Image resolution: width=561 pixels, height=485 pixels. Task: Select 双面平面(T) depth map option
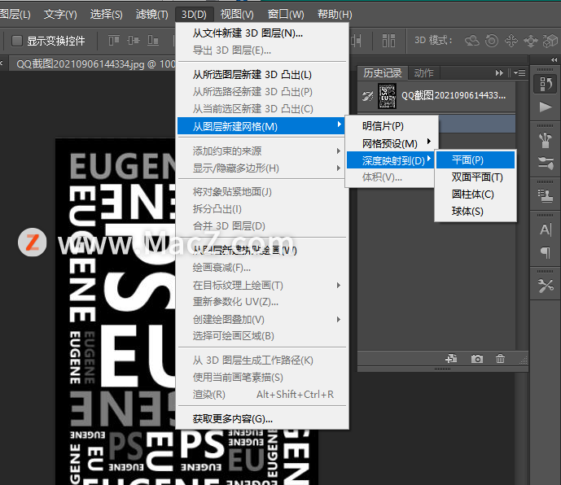pyautogui.click(x=476, y=177)
